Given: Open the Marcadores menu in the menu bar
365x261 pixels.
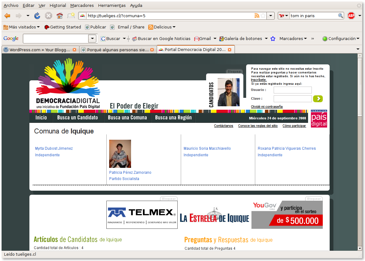Looking at the screenshot, I should click(x=82, y=5).
